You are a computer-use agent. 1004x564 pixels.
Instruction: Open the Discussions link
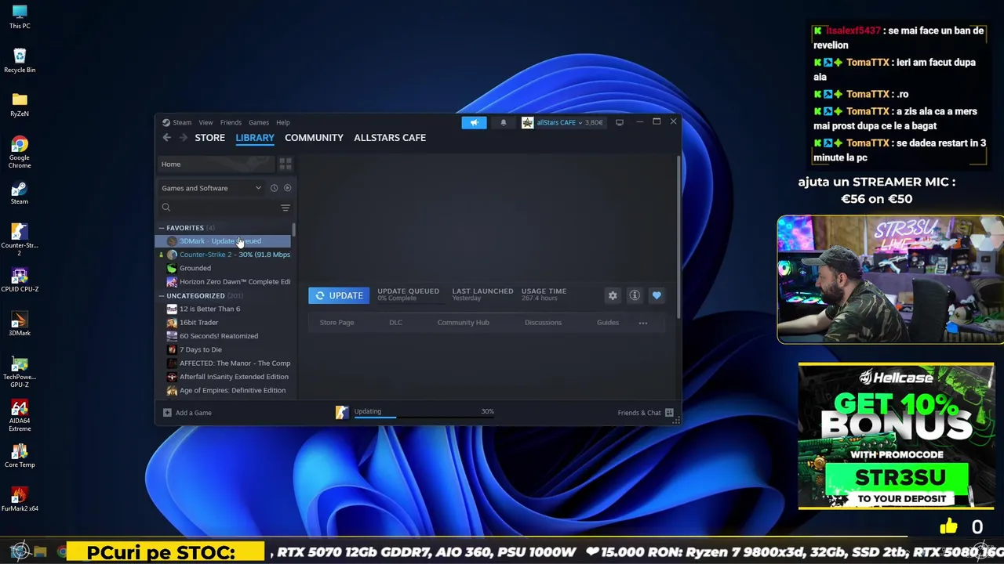point(543,323)
